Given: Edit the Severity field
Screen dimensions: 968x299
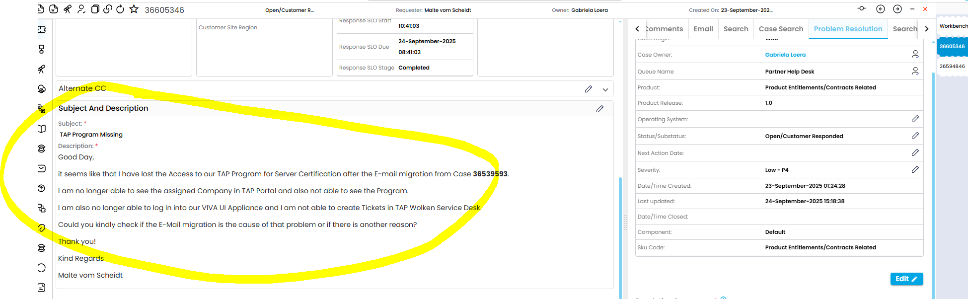Looking at the screenshot, I should [x=915, y=169].
